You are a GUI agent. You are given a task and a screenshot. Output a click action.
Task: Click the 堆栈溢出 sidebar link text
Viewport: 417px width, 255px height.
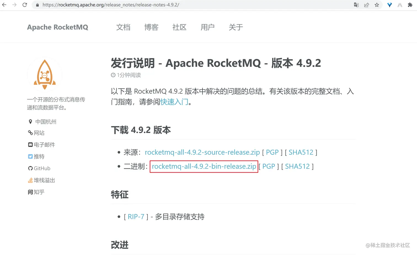44,180
